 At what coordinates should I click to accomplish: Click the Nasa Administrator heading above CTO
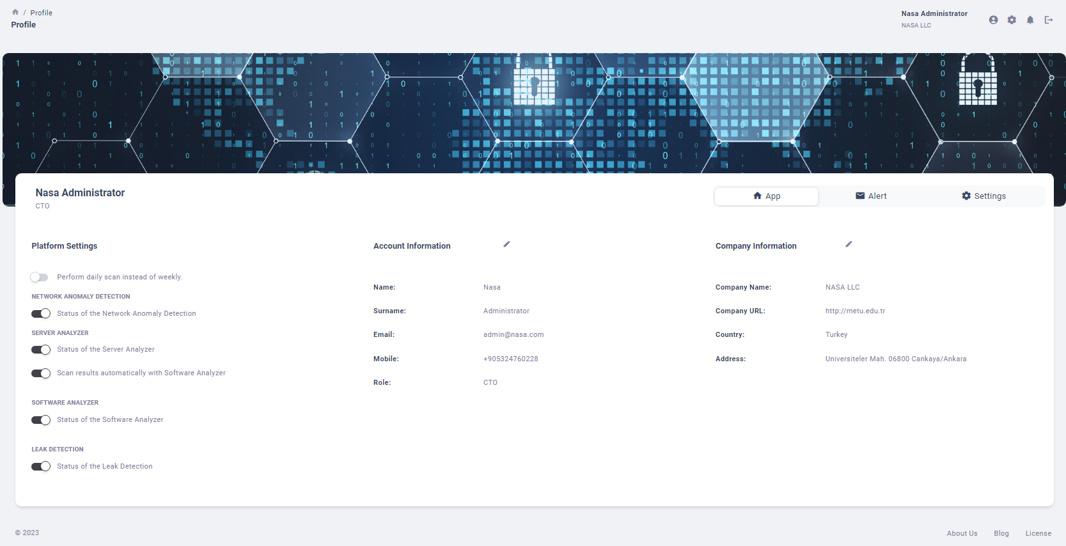coord(80,192)
